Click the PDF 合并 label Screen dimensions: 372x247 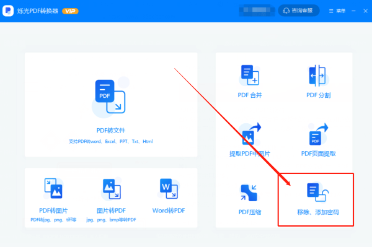pyautogui.click(x=250, y=95)
